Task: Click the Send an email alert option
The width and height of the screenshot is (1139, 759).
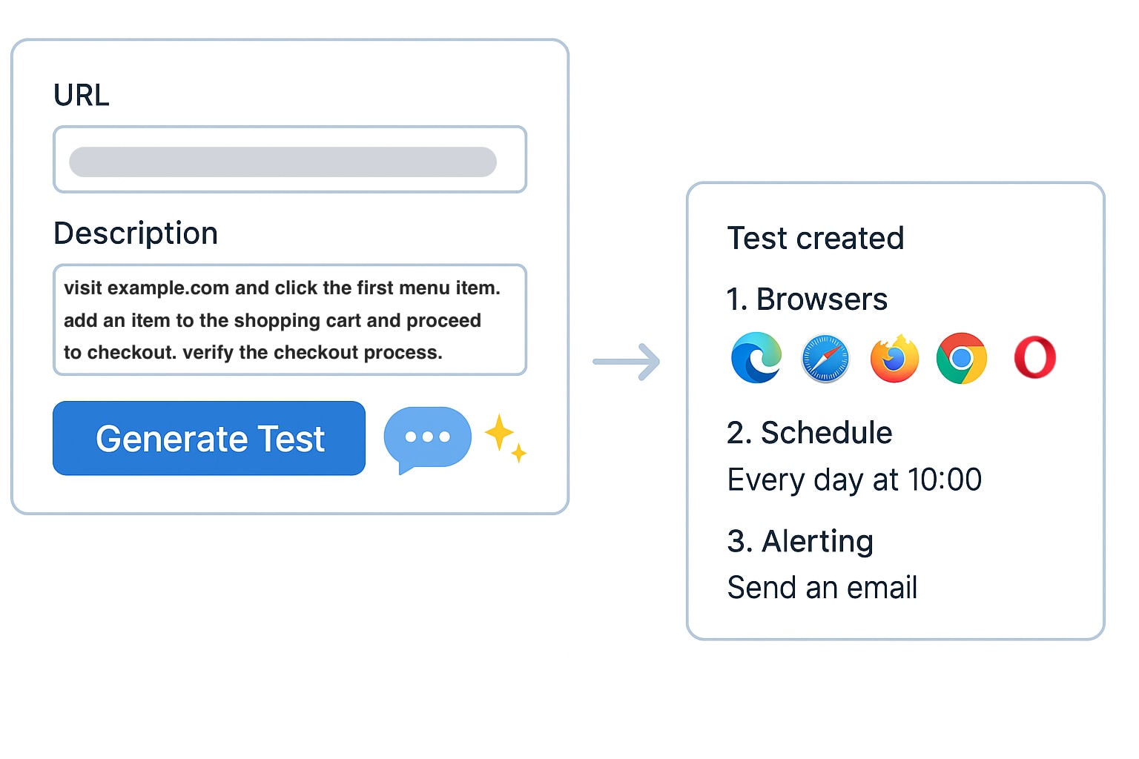Action: coord(822,588)
